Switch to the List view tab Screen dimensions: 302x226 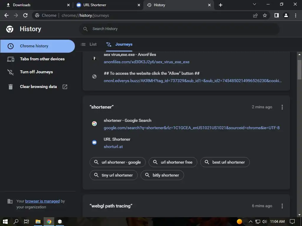pos(89,44)
